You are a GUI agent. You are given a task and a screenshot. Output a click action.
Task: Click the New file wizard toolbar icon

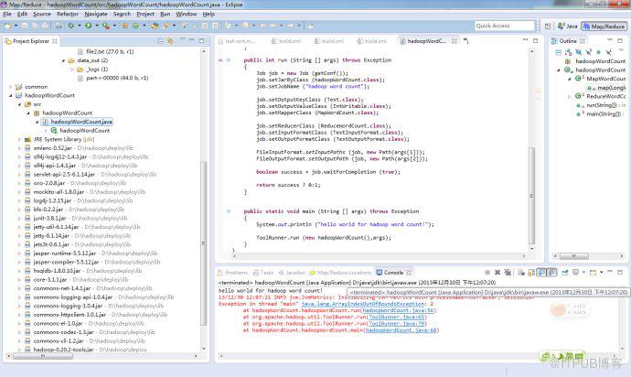point(7,26)
